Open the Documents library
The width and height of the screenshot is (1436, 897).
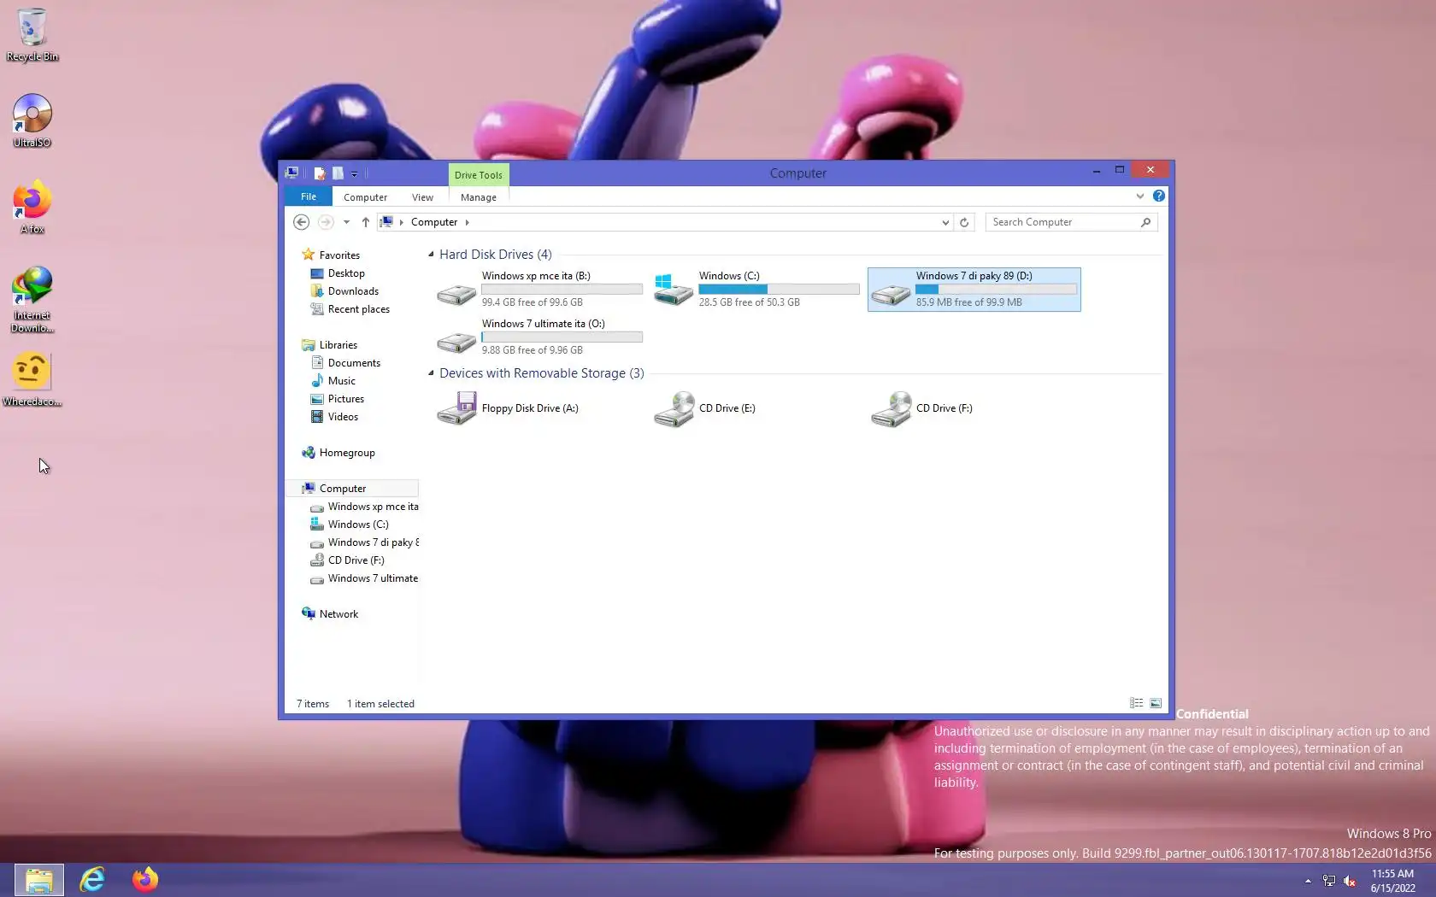[x=354, y=363]
